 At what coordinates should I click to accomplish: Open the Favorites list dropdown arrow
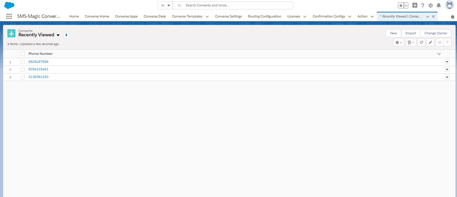(406, 5)
